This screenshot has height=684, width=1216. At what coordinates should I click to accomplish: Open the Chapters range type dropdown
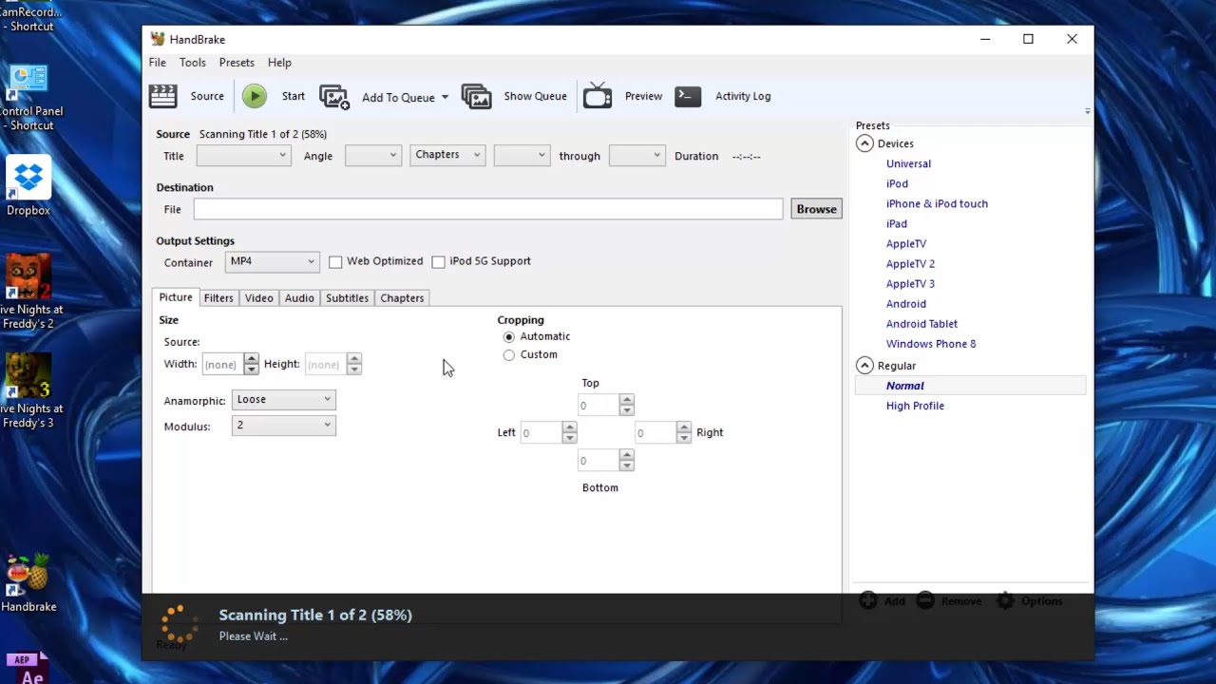pos(447,155)
